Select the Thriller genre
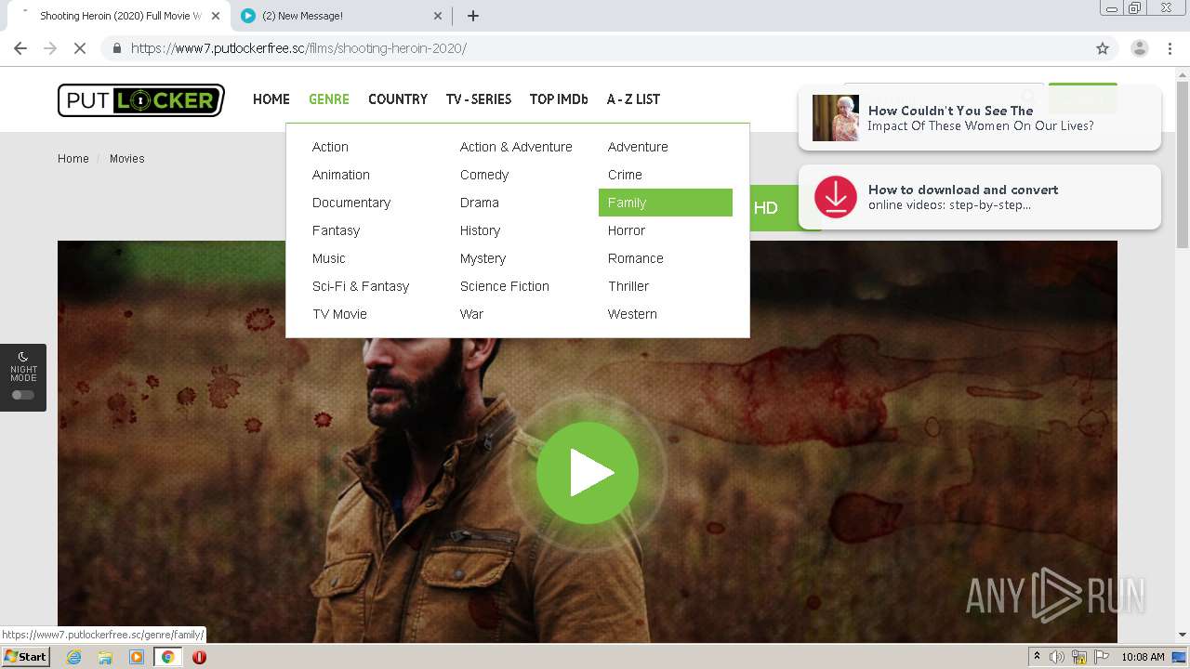1190x669 pixels. click(628, 286)
